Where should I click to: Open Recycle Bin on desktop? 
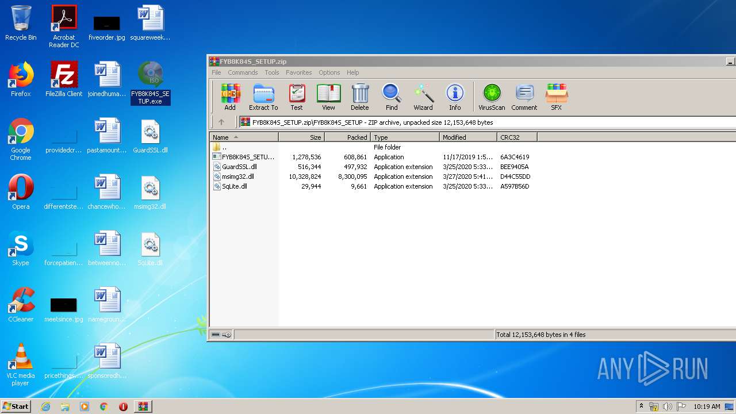[x=21, y=23]
